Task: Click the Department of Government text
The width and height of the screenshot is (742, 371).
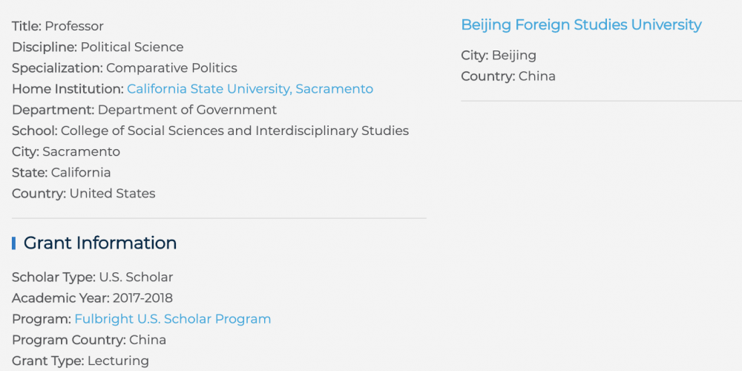Action: click(187, 110)
